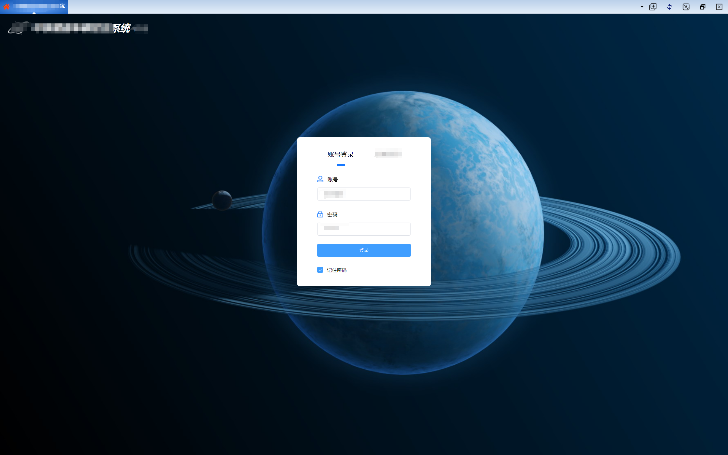
Task: Click the orange home icon in tab
Action: coord(6,6)
